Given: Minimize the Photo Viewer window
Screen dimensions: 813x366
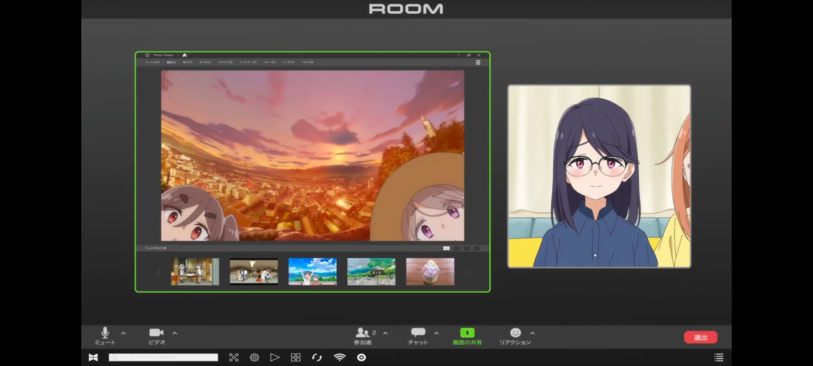Looking at the screenshot, I should point(458,55).
